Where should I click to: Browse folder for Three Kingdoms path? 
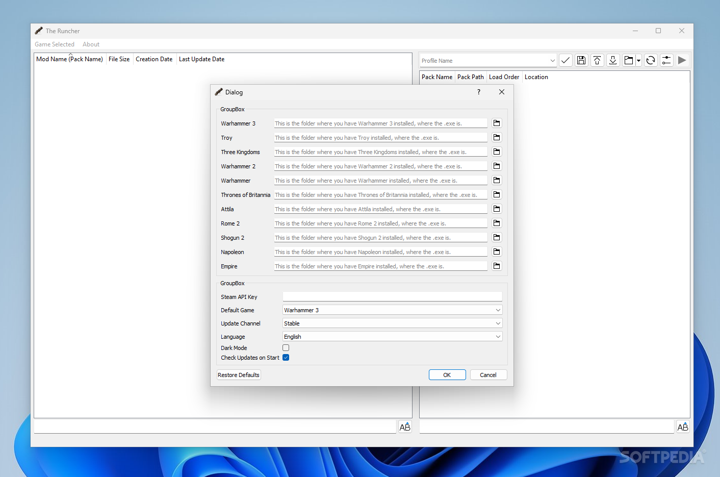[497, 152]
